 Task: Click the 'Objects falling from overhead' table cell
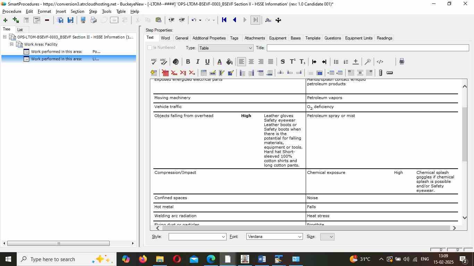coord(184,116)
